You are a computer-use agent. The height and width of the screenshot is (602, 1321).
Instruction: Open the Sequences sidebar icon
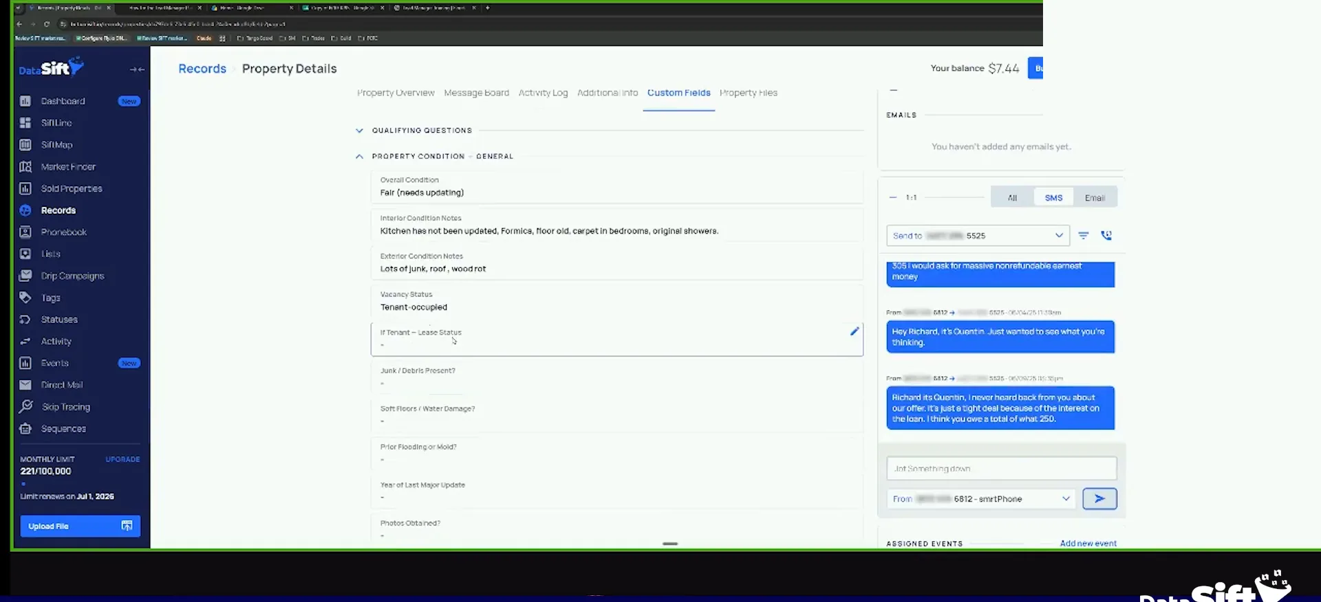(x=25, y=429)
